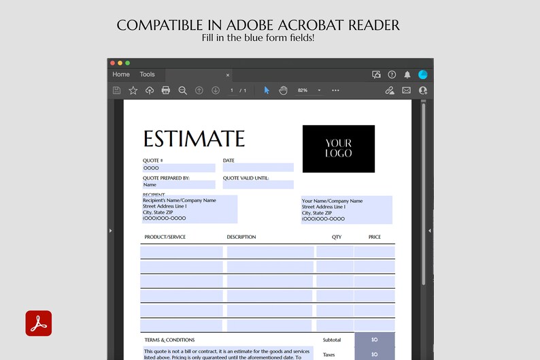Click the Taxes $0 field
The image size is (540, 360).
[375, 354]
